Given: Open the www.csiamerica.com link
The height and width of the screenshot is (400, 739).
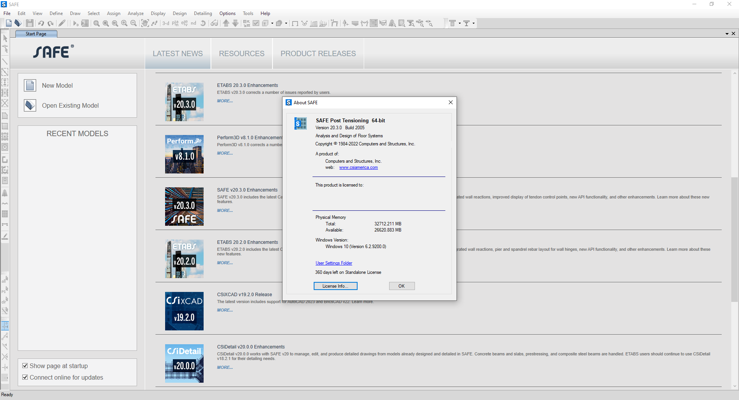Looking at the screenshot, I should click(358, 168).
